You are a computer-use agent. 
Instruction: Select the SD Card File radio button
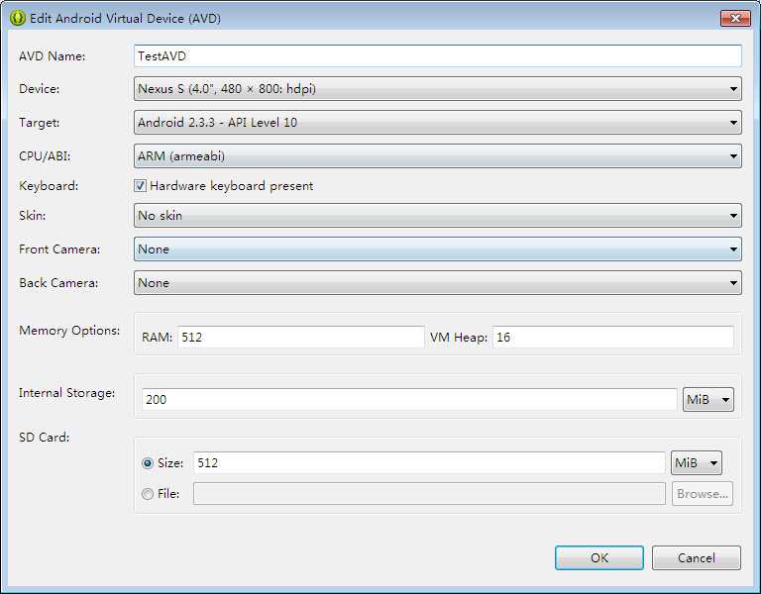147,494
